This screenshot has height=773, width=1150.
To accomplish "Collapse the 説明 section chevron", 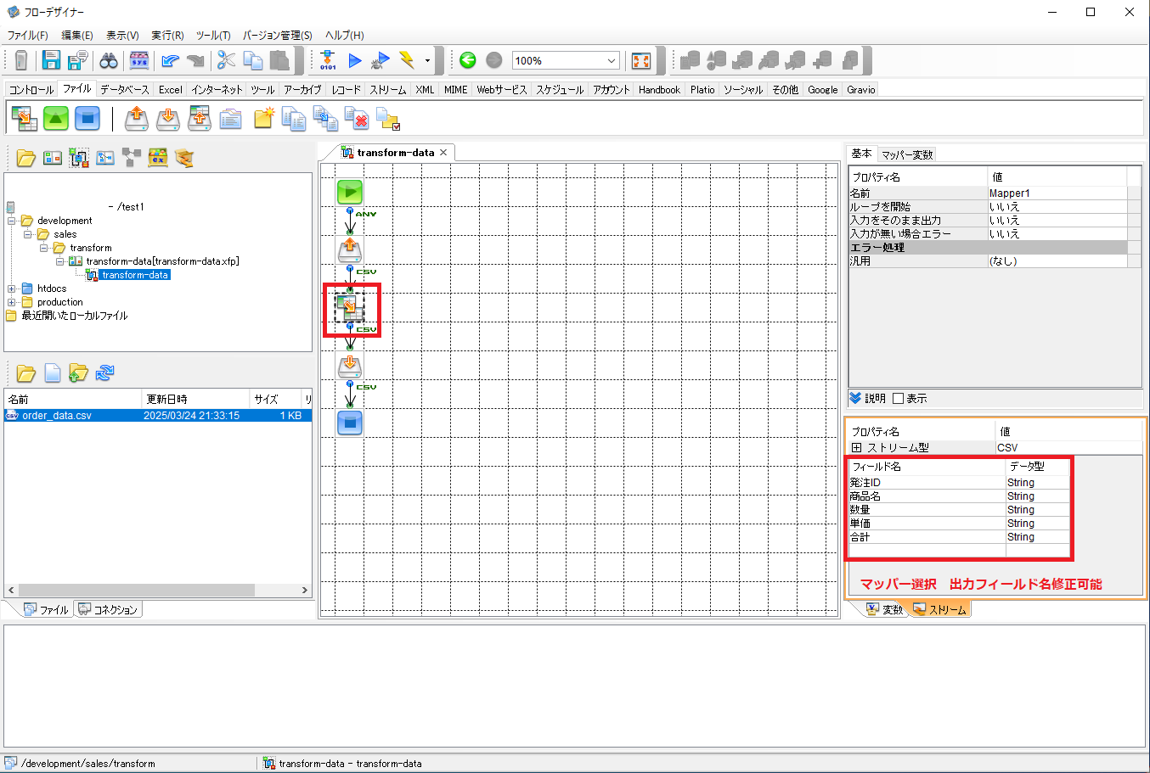I will pos(855,398).
